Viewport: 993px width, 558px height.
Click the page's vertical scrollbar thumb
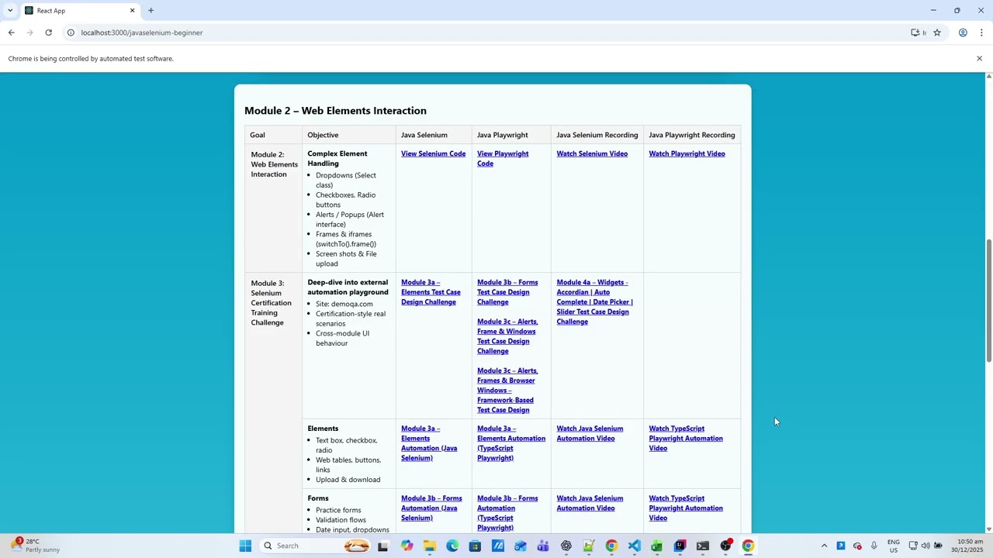coord(988,301)
